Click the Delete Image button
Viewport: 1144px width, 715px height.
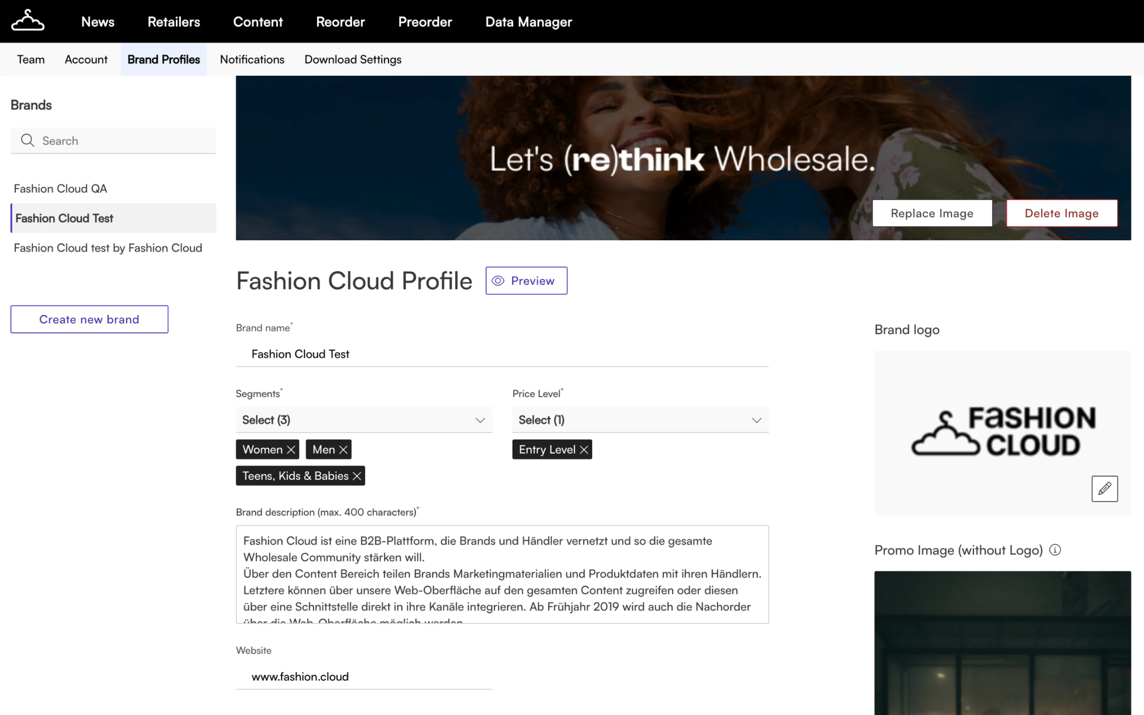1062,213
